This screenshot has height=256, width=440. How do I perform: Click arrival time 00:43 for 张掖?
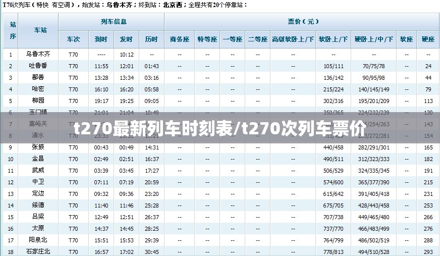click(101, 147)
